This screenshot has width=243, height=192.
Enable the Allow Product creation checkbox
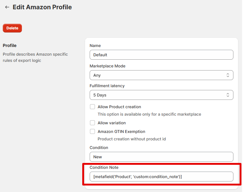(x=92, y=107)
